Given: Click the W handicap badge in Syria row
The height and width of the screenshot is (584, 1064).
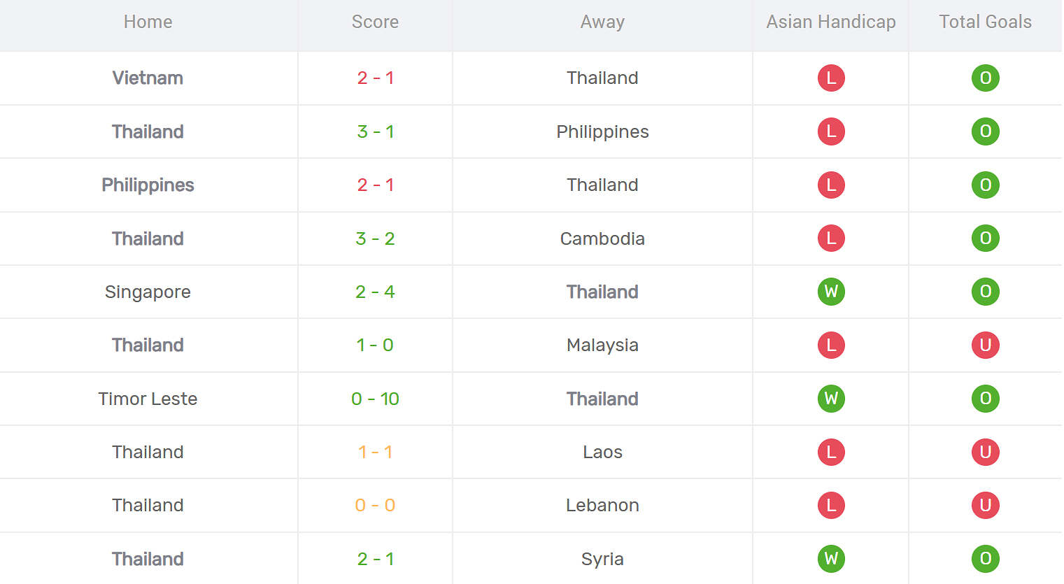Looking at the screenshot, I should click(831, 559).
